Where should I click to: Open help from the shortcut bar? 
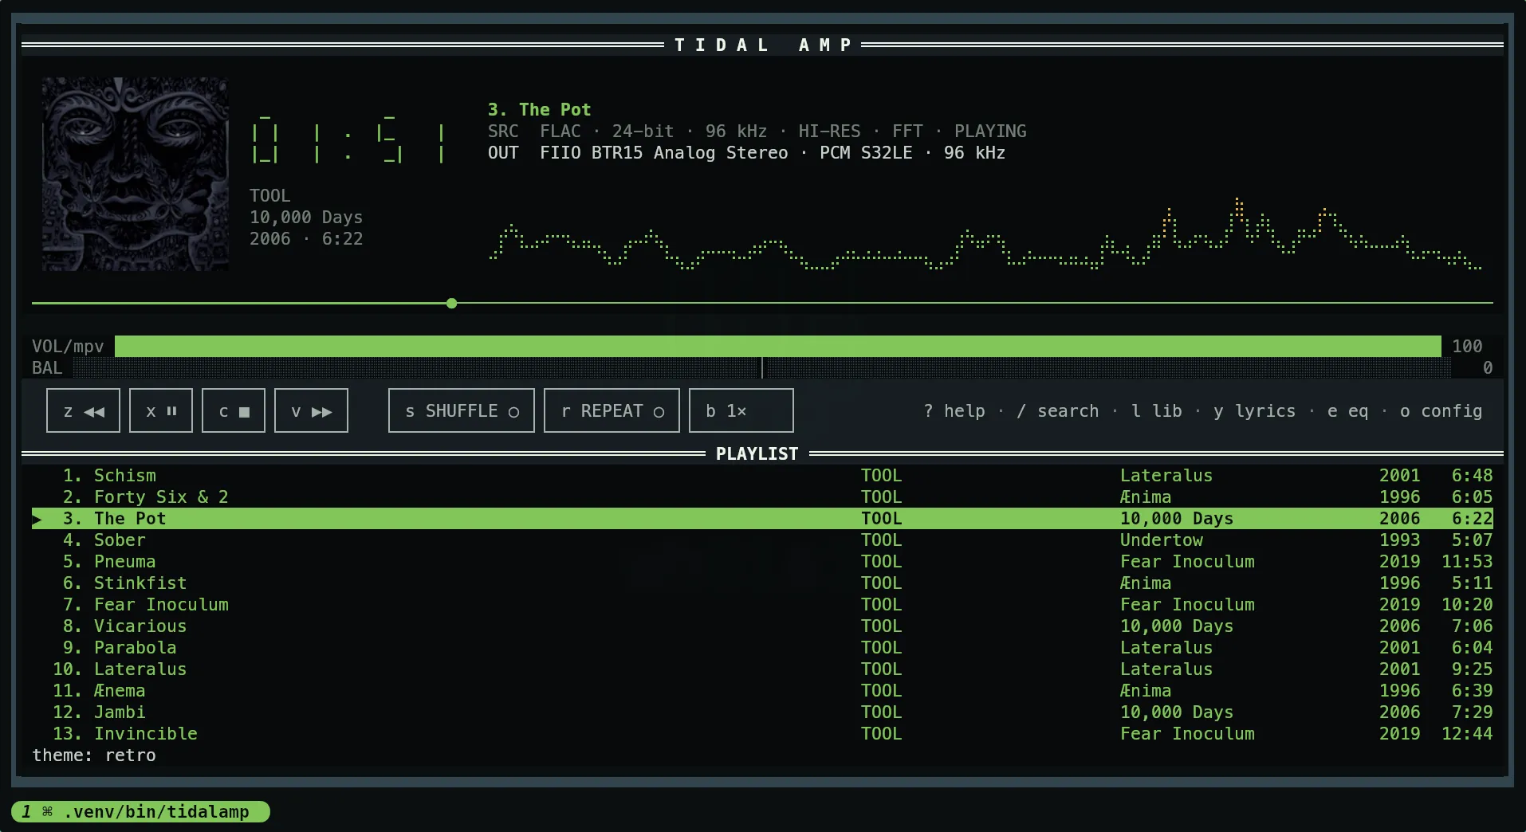tap(954, 411)
